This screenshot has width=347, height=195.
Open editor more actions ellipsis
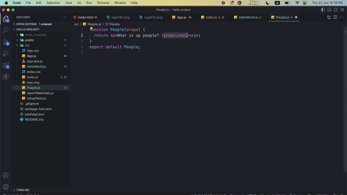tap(342, 17)
